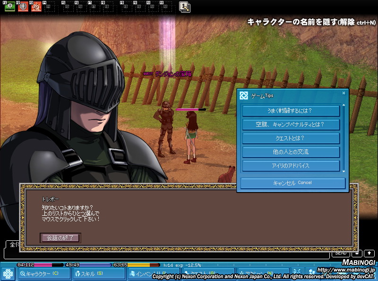
Task: Select the empty F5 hotkey slot
Action: click(68, 7)
